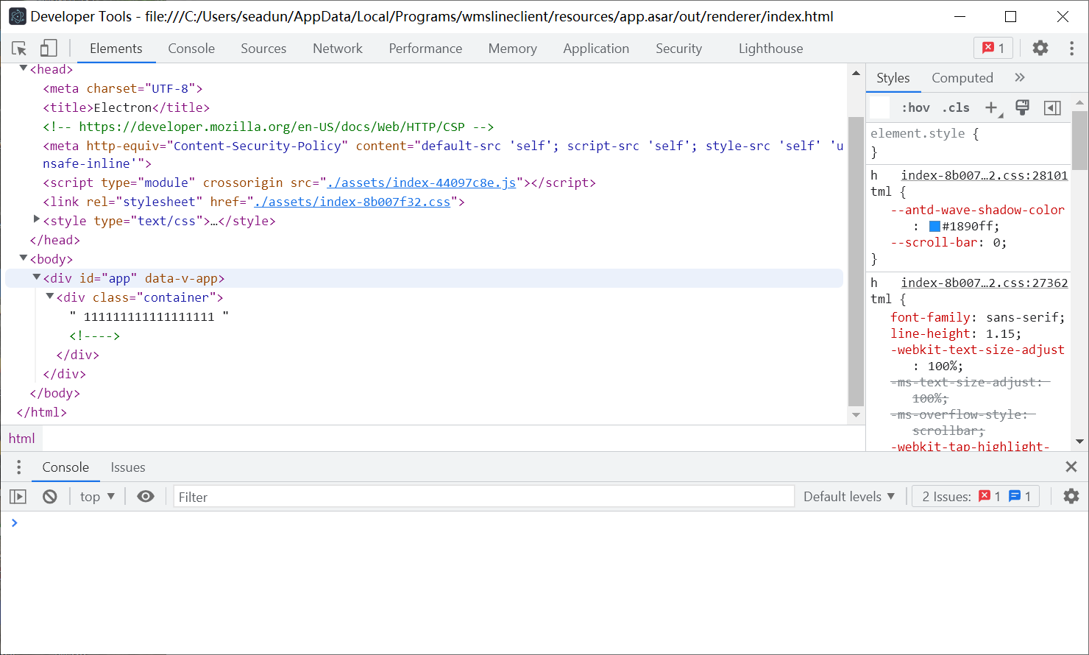Open the #1890ff color swatch picker
The image size is (1089, 655).
[934, 227]
